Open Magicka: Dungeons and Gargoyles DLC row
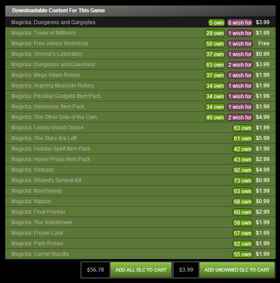The width and height of the screenshot is (280, 283). point(140,22)
